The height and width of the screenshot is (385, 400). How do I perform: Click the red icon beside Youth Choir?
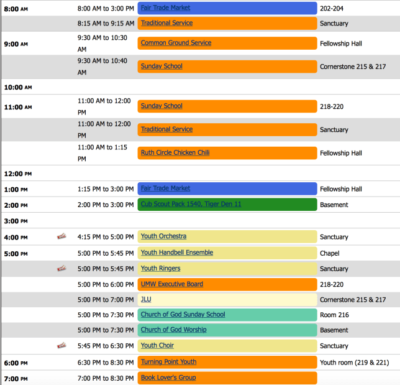pos(61,346)
